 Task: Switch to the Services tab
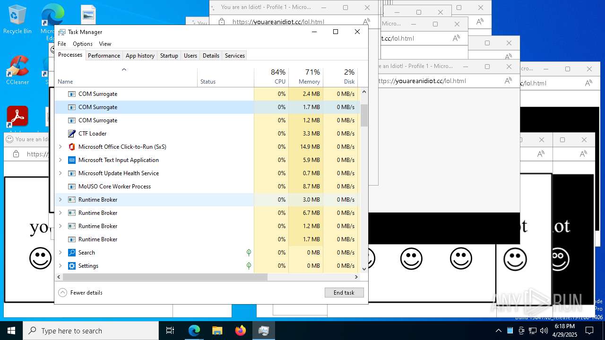(x=235, y=56)
